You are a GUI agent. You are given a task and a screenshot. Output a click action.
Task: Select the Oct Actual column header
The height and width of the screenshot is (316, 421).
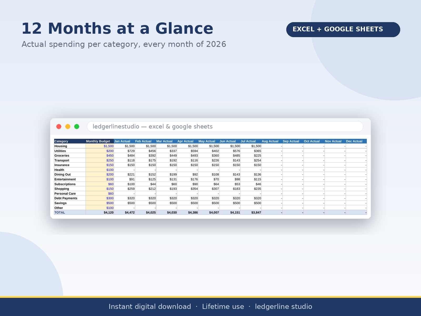314,141
